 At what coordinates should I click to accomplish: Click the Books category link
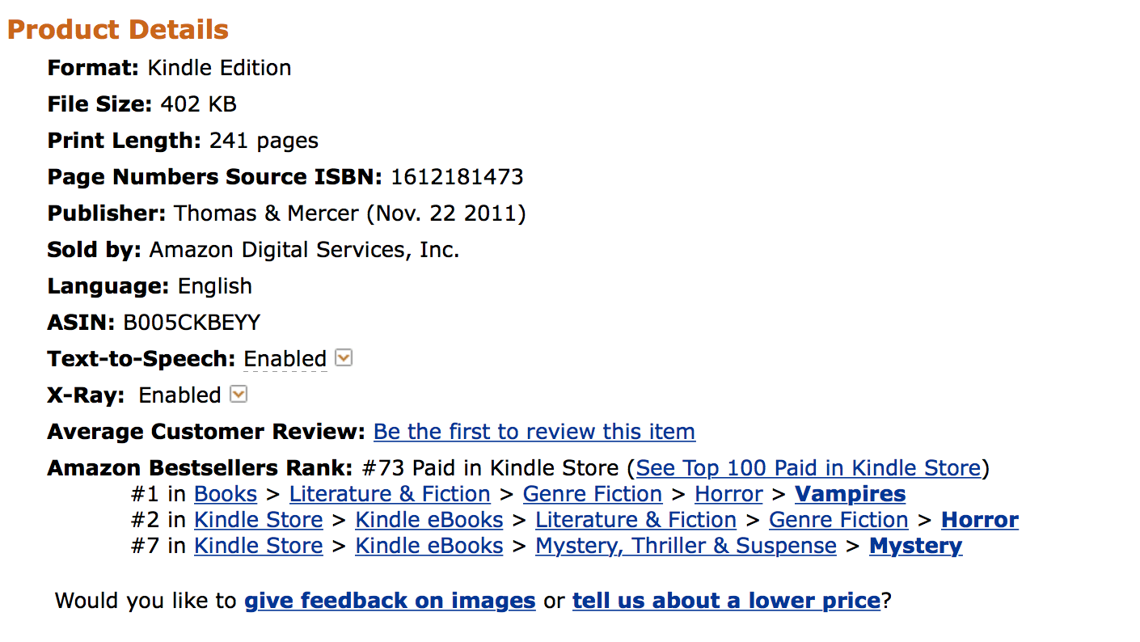click(226, 494)
